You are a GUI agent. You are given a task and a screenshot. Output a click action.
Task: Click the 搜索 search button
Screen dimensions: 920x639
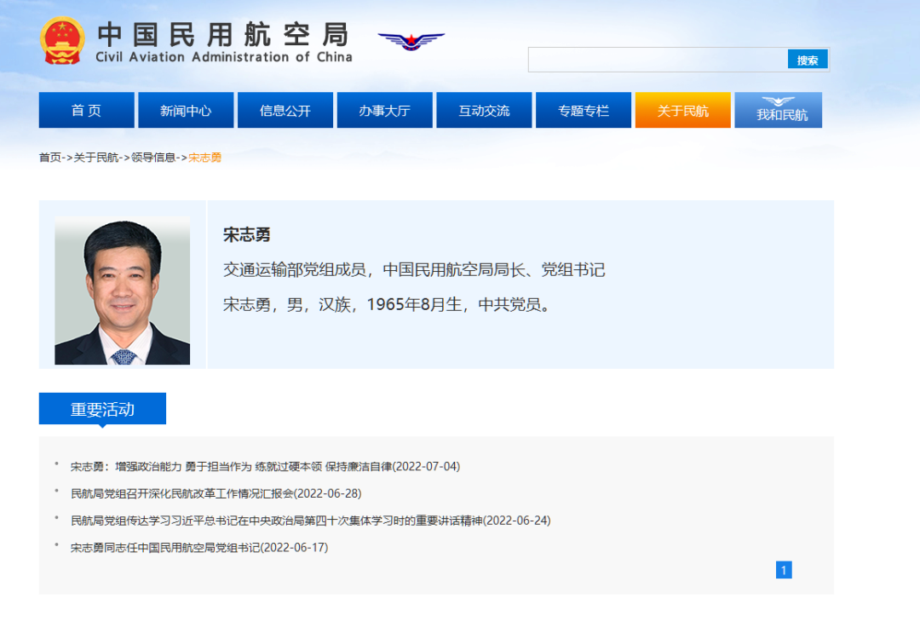(808, 60)
